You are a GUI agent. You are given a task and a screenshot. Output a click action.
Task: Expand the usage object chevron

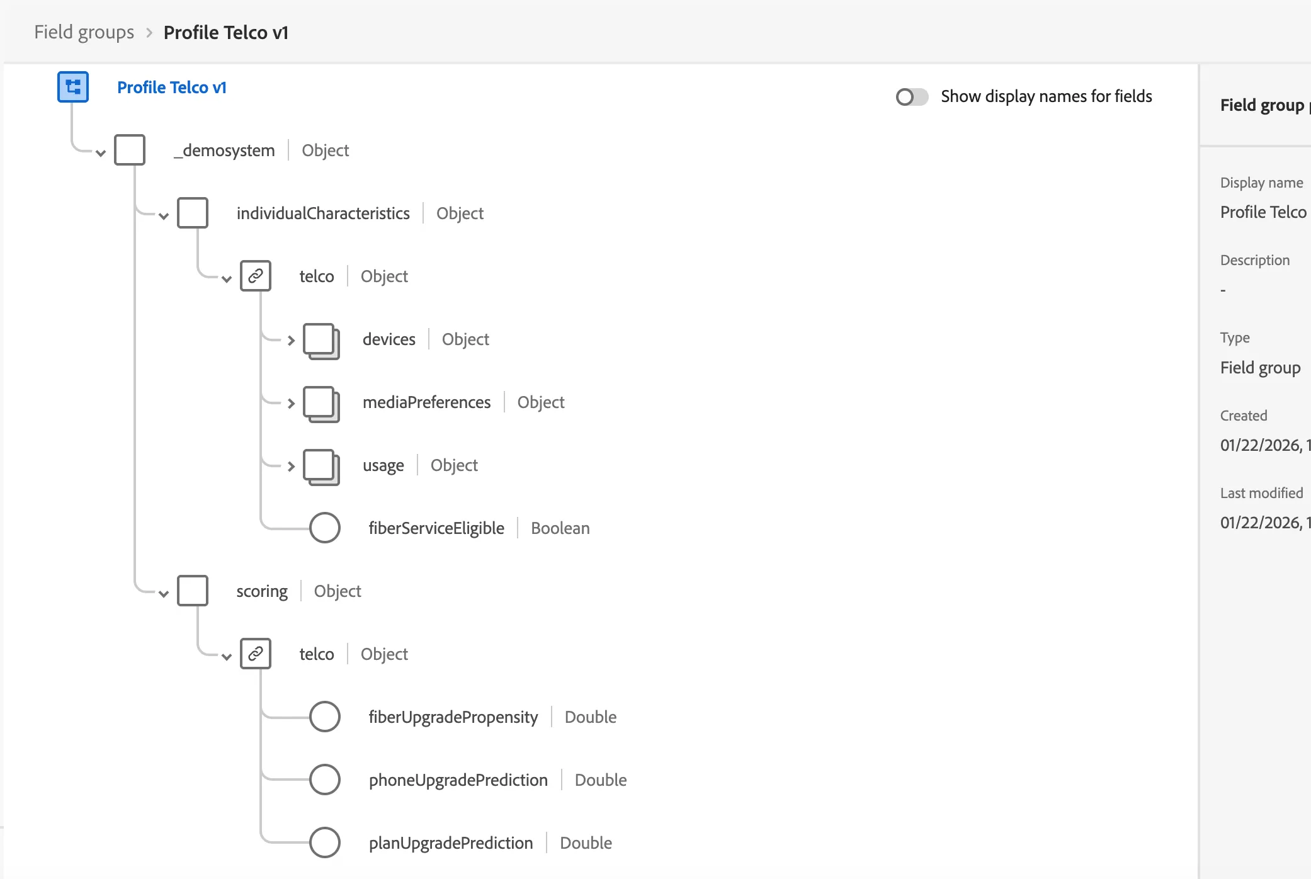click(291, 467)
